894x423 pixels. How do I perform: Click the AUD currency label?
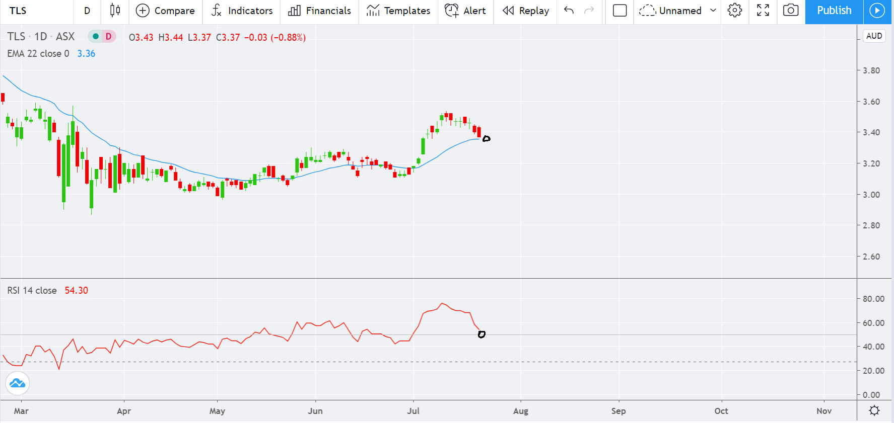coord(874,36)
